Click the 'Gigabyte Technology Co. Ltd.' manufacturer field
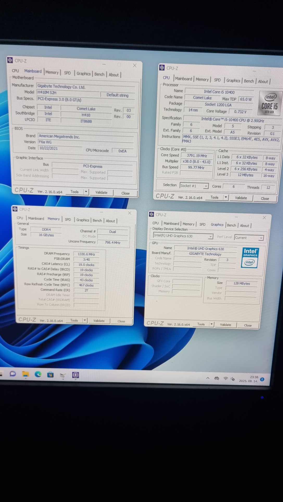Image resolution: width=283 pixels, height=502 pixels. (86, 87)
